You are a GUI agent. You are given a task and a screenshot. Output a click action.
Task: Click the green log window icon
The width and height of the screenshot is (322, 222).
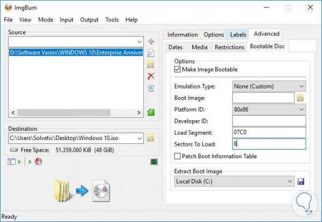coord(154,162)
